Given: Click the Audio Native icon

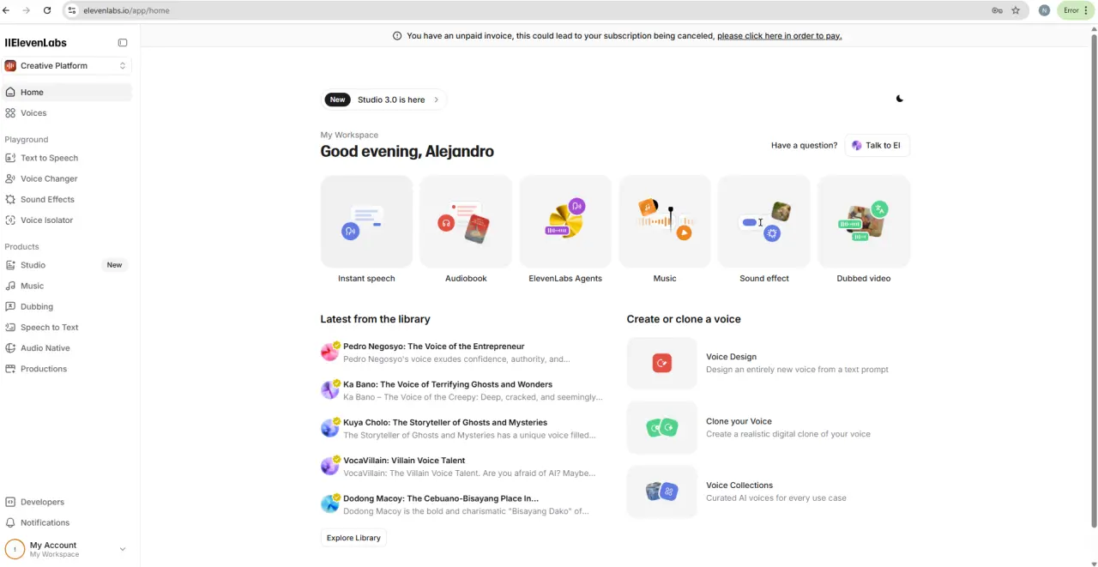Looking at the screenshot, I should click(10, 348).
